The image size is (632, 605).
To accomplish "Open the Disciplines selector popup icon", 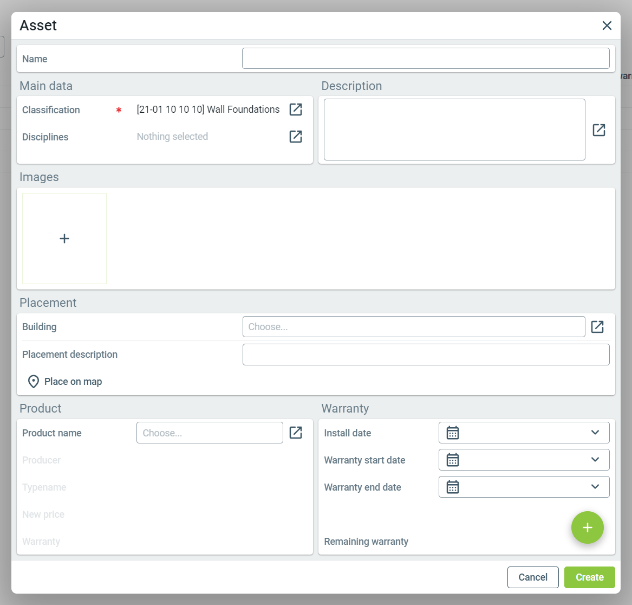I will 296,137.
